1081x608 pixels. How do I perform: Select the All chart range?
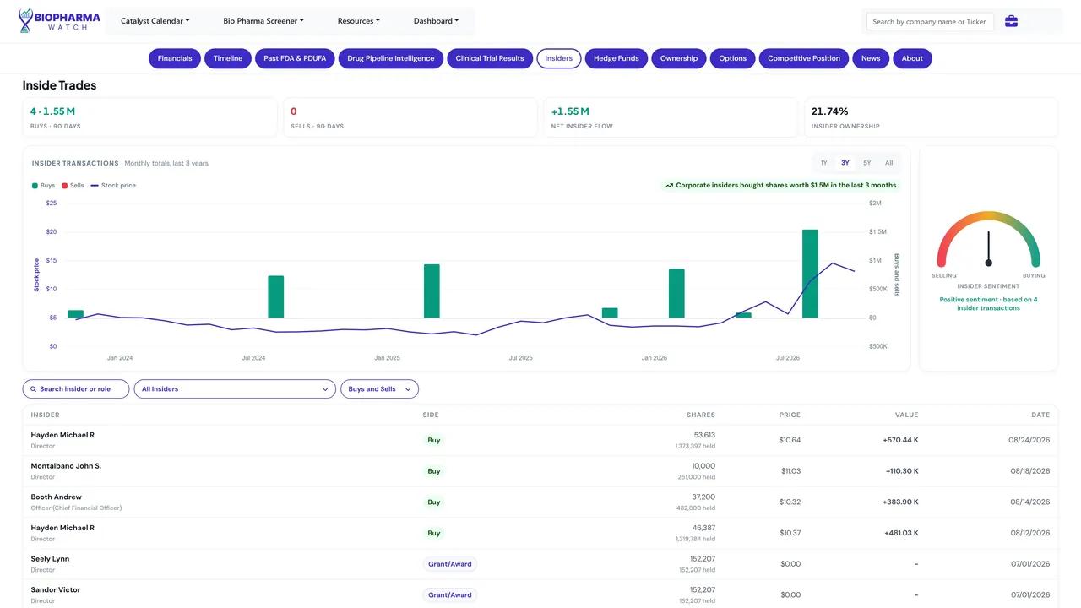[x=888, y=163]
